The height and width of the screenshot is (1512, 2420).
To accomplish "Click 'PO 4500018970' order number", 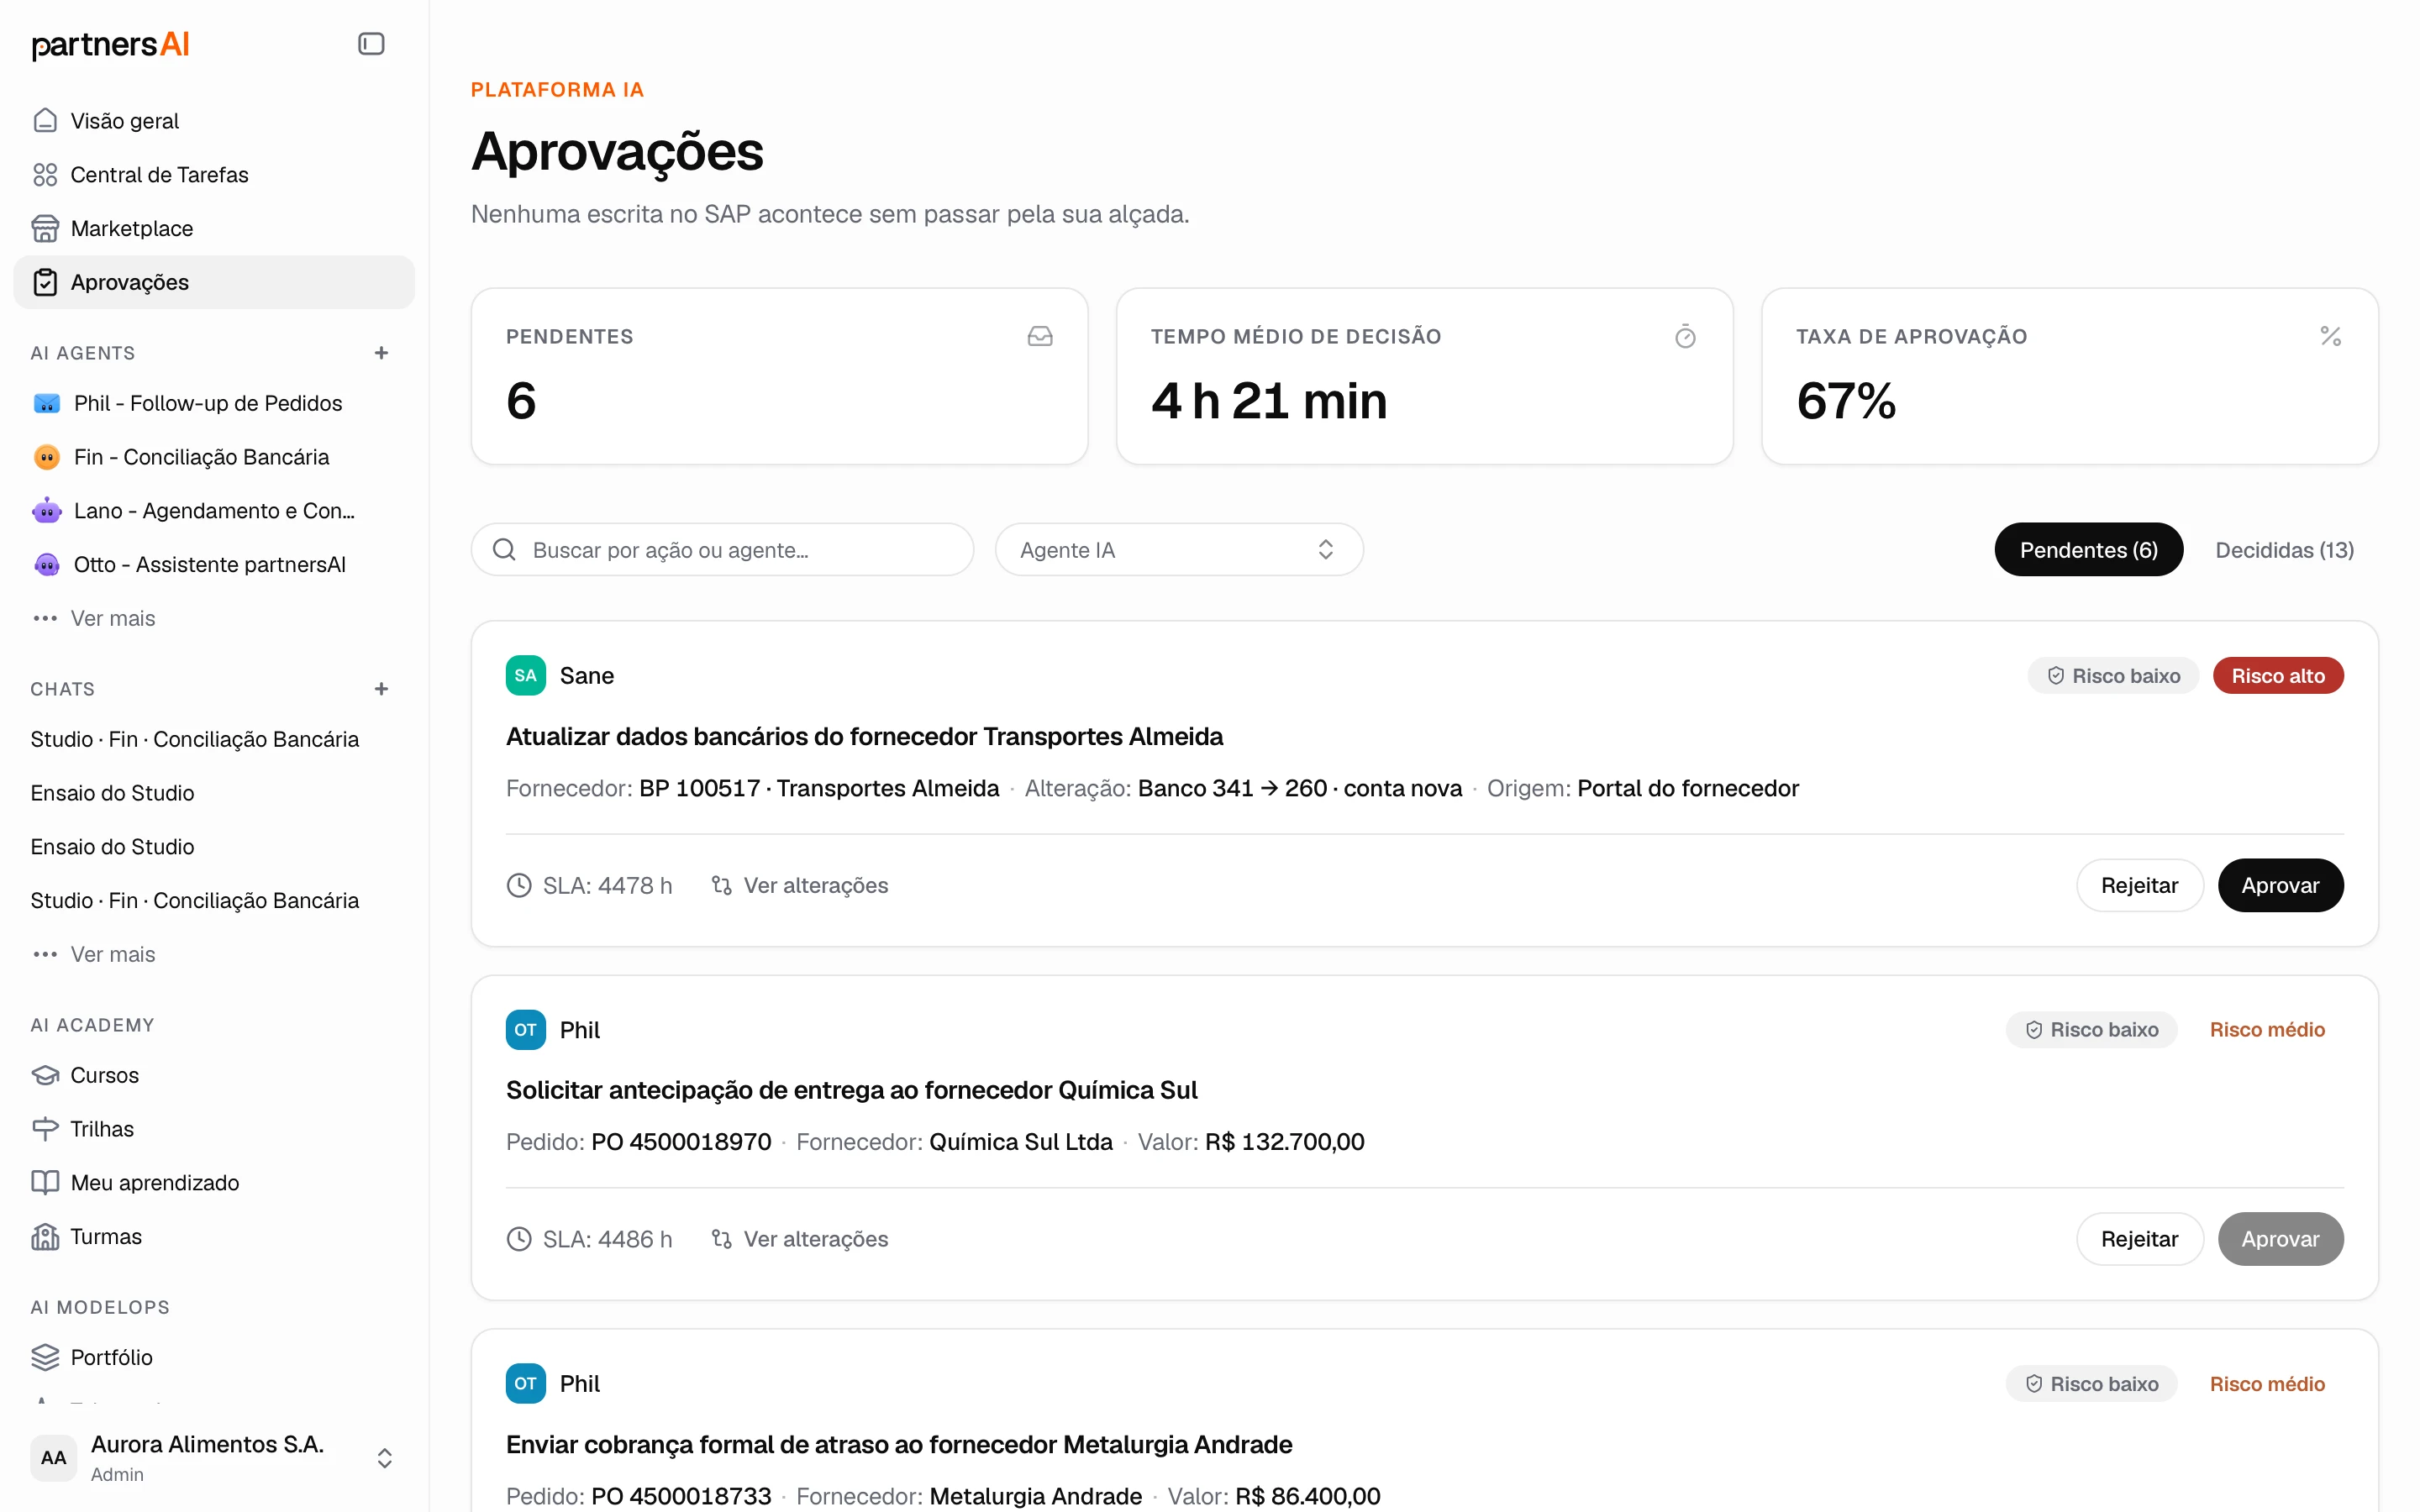I will coord(681,1142).
